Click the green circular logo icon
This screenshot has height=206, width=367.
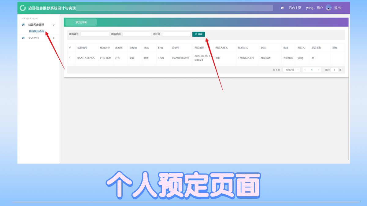pos(23,8)
